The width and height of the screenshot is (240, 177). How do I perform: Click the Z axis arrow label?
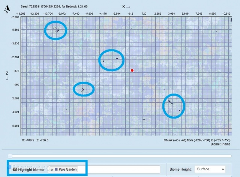click(7, 75)
